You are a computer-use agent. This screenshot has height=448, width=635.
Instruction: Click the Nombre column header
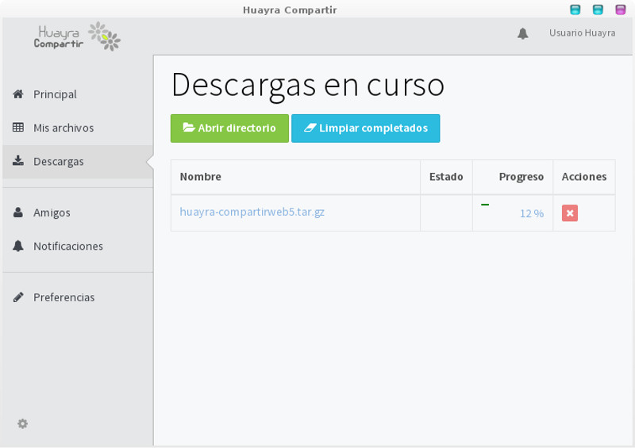pos(201,177)
